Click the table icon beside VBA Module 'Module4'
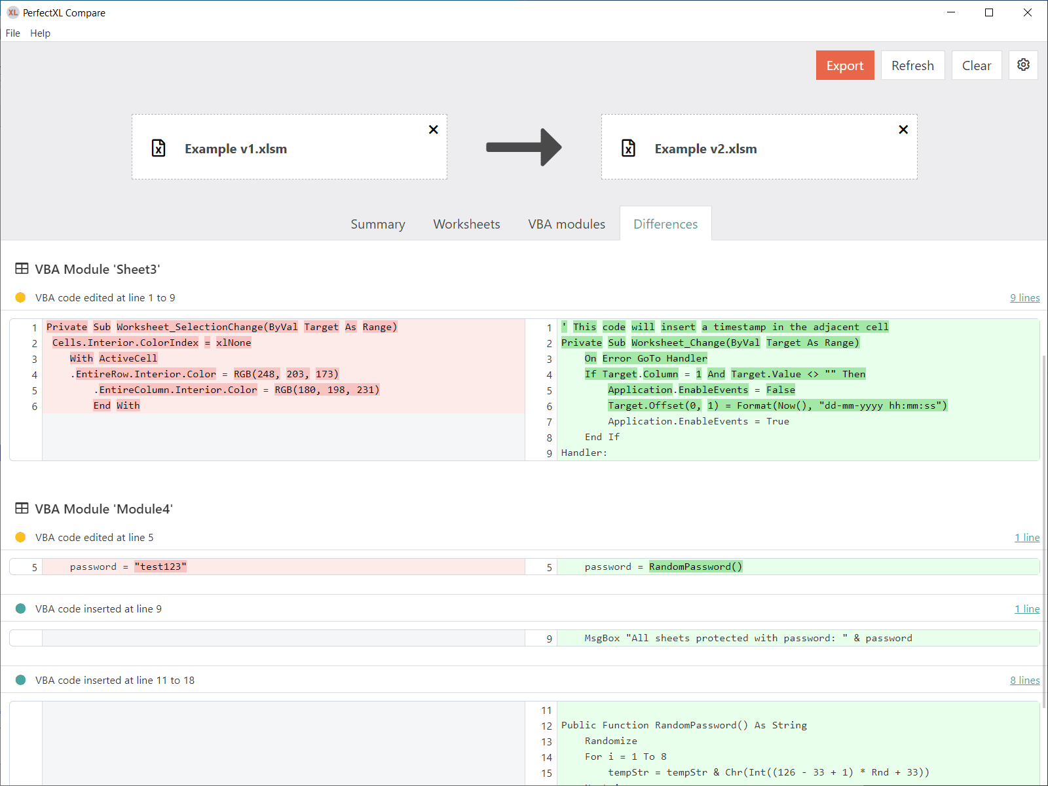Screen dimensions: 1048x786 pos(22,508)
